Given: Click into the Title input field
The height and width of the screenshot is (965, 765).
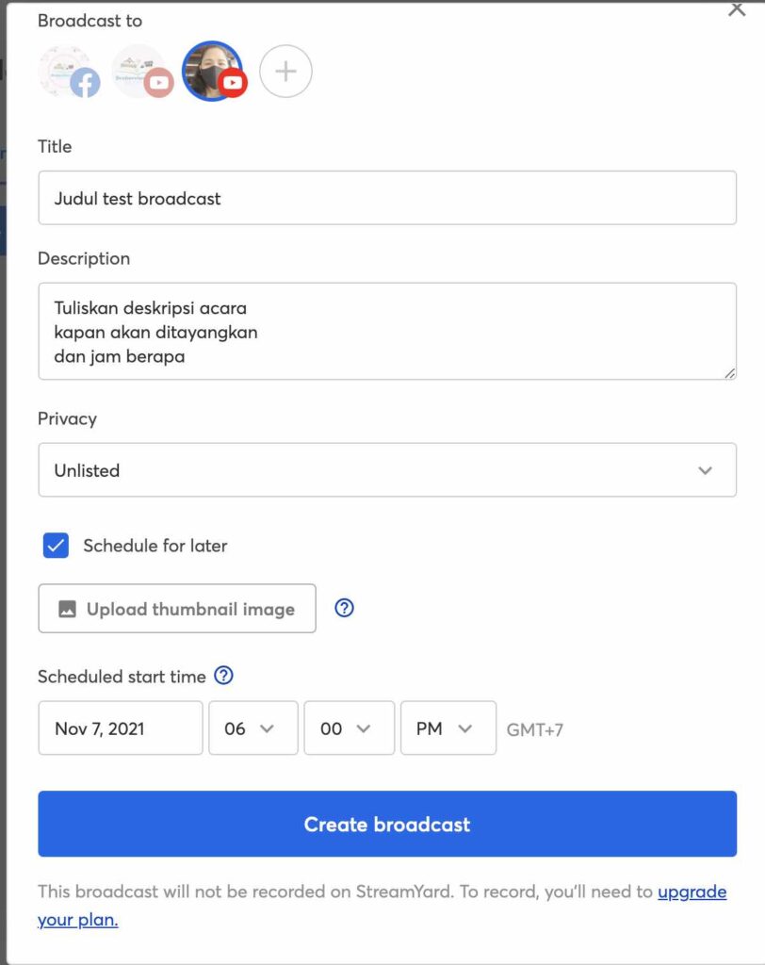Looking at the screenshot, I should [387, 198].
